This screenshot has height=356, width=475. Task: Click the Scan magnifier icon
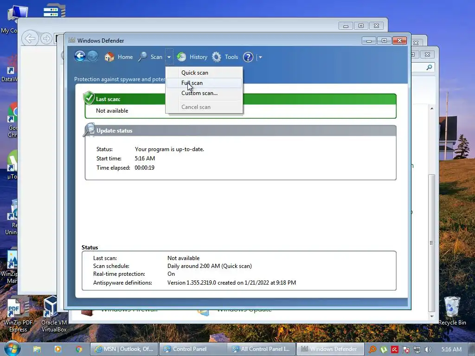142,57
